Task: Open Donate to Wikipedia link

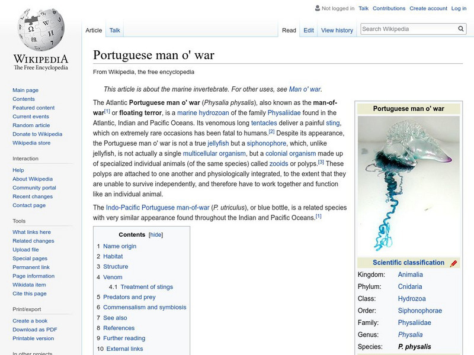Action: (37, 134)
